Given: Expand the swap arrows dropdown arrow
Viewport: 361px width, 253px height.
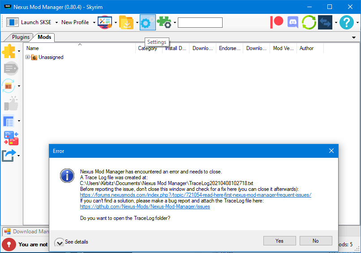Looking at the screenshot, I should pos(336,22).
